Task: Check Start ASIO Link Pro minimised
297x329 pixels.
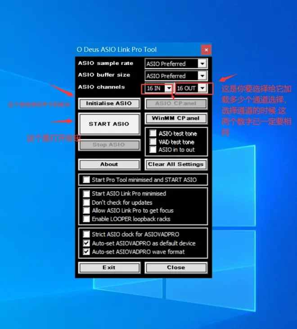Action: tap(86, 193)
